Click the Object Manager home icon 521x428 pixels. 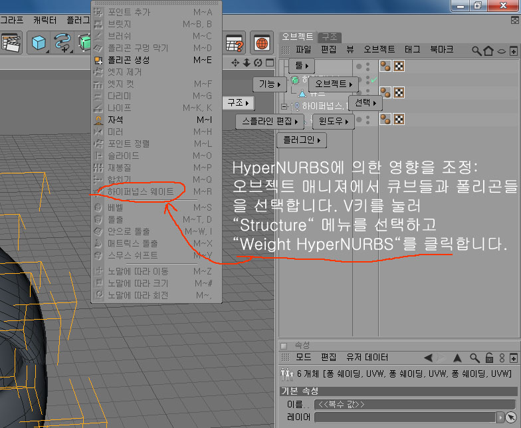point(488,51)
